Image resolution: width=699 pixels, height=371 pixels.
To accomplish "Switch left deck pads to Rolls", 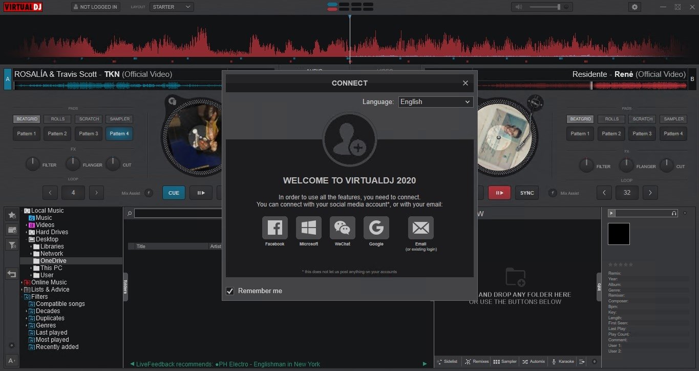I will pyautogui.click(x=58, y=119).
